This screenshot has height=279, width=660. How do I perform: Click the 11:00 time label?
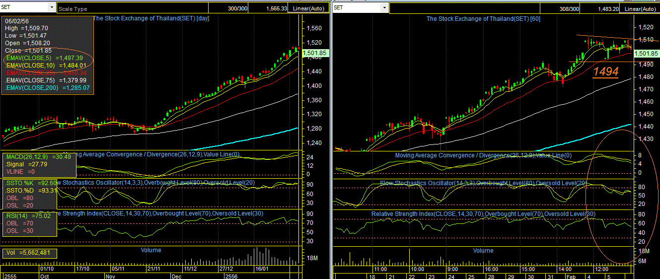(380, 269)
